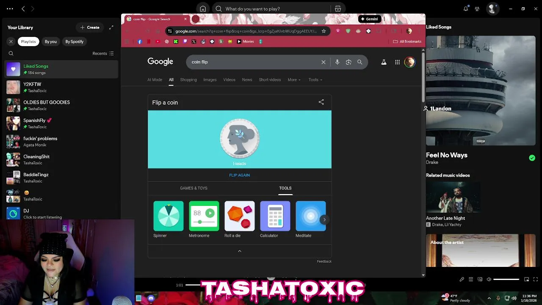Toggle the Playlists filter chip
The image size is (542, 305).
[28, 42]
